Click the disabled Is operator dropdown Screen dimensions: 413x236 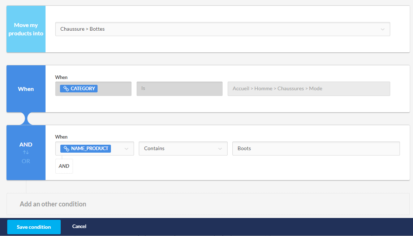(179, 89)
